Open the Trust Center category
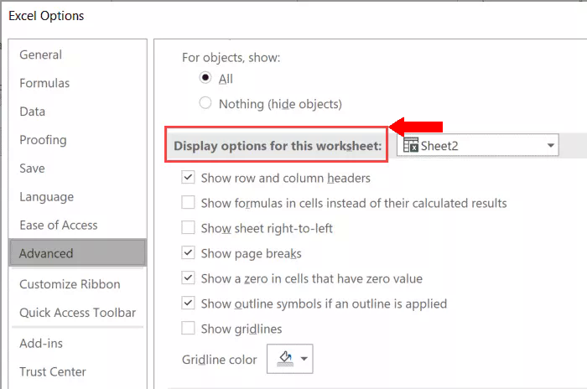 tap(53, 371)
